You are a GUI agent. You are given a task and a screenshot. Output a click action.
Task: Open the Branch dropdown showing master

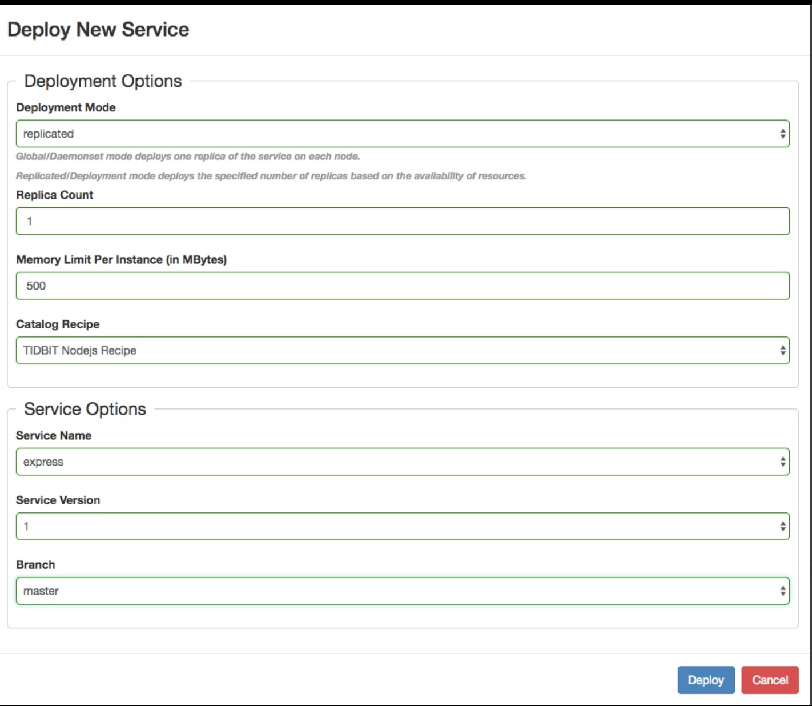pyautogui.click(x=403, y=591)
